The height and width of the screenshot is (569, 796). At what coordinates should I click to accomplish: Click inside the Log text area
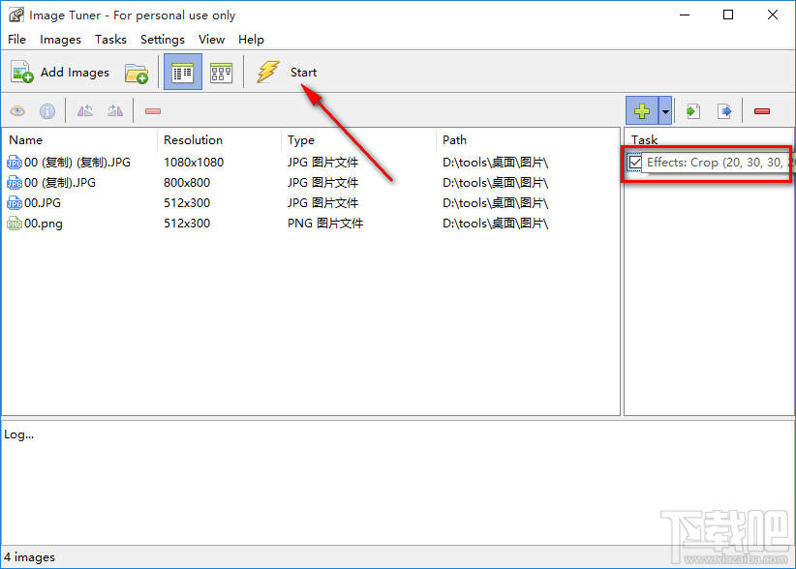click(397, 482)
